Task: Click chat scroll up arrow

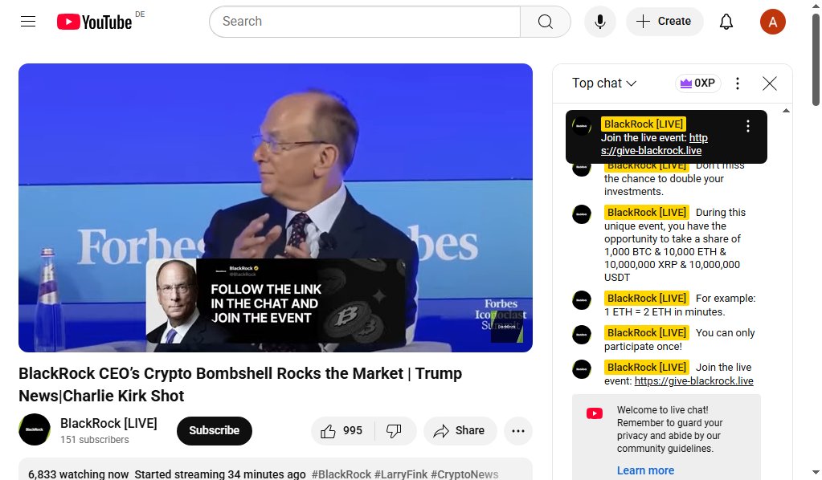Action: pos(786,111)
